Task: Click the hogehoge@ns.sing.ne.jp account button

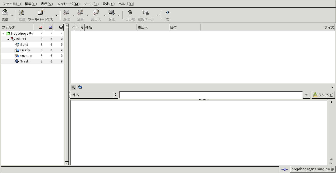Action: [313, 169]
